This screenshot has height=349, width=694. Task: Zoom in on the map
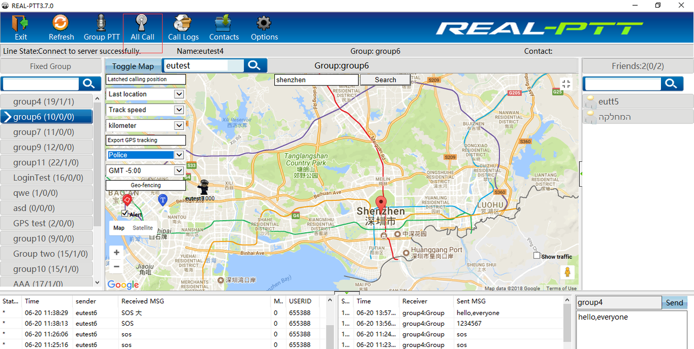[117, 253]
